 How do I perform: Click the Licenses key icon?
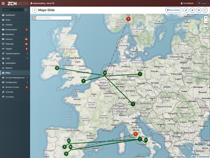click(3, 92)
